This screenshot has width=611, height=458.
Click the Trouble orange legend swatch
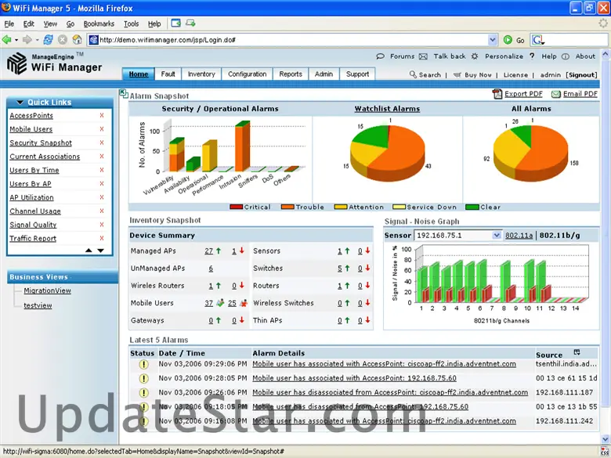pyautogui.click(x=287, y=207)
